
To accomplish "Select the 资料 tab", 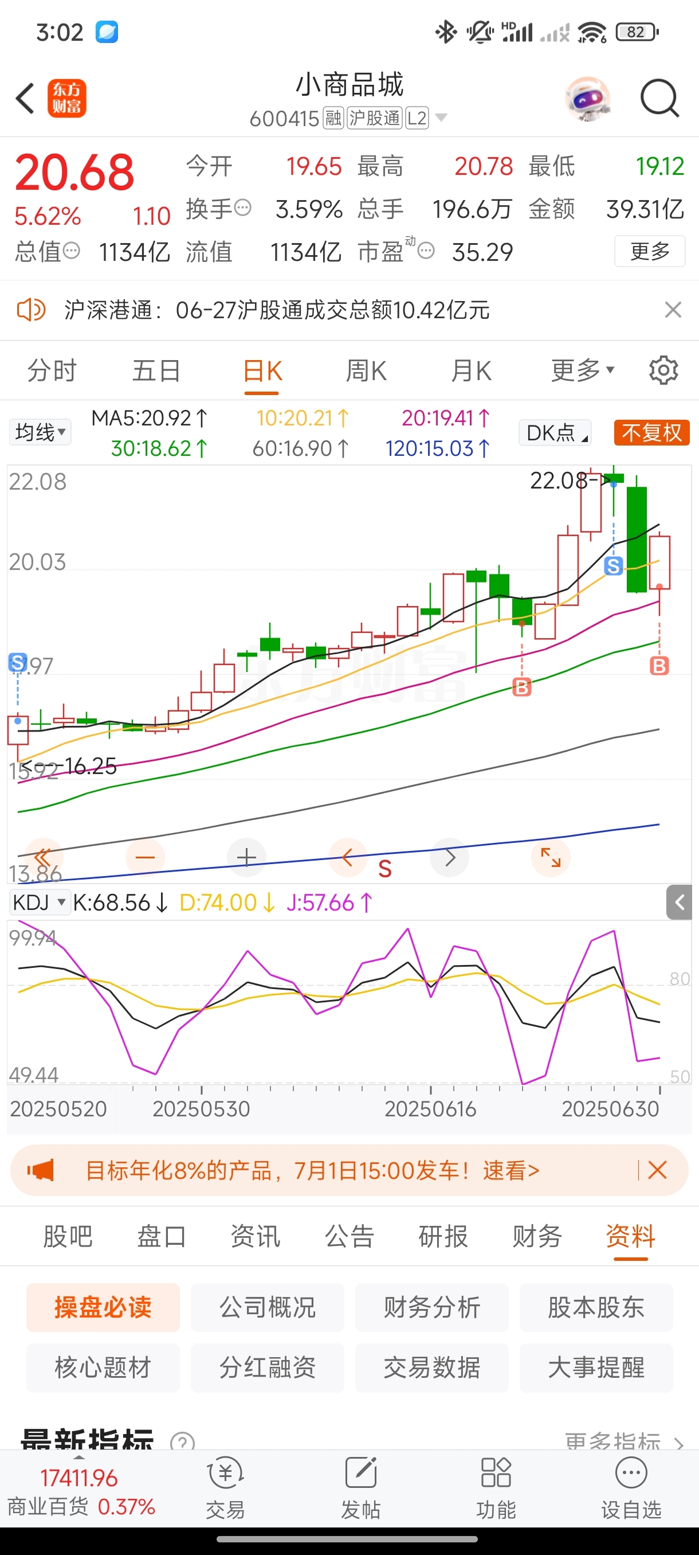I will click(631, 1236).
